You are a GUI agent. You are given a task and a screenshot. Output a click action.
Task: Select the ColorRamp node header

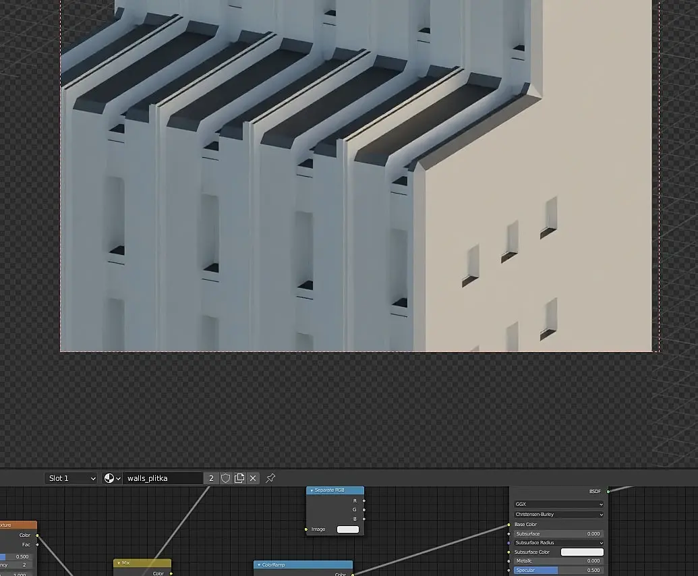tap(303, 565)
